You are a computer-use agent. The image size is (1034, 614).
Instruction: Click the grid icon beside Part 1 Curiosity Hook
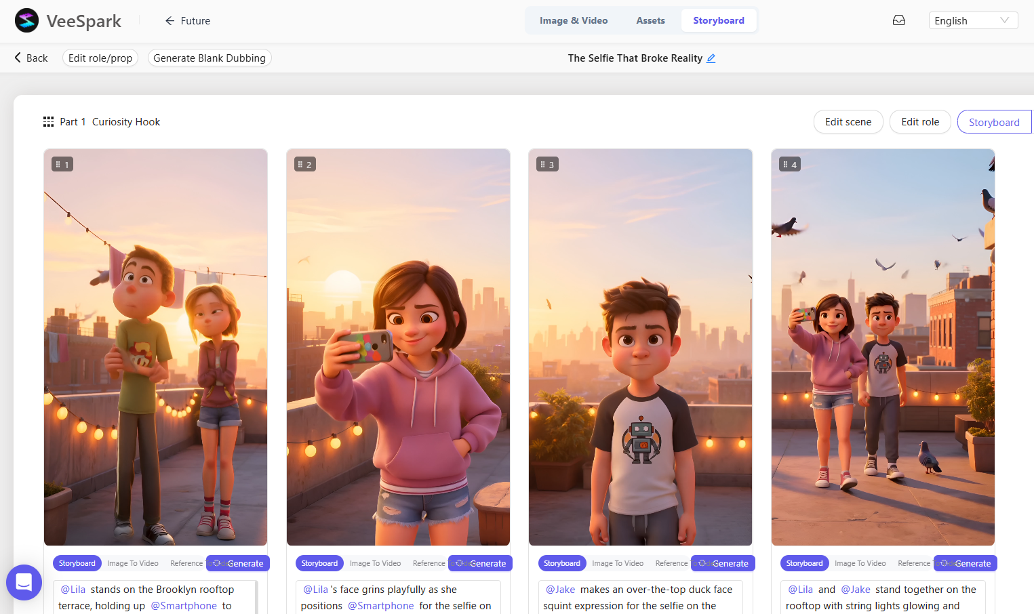pyautogui.click(x=48, y=121)
